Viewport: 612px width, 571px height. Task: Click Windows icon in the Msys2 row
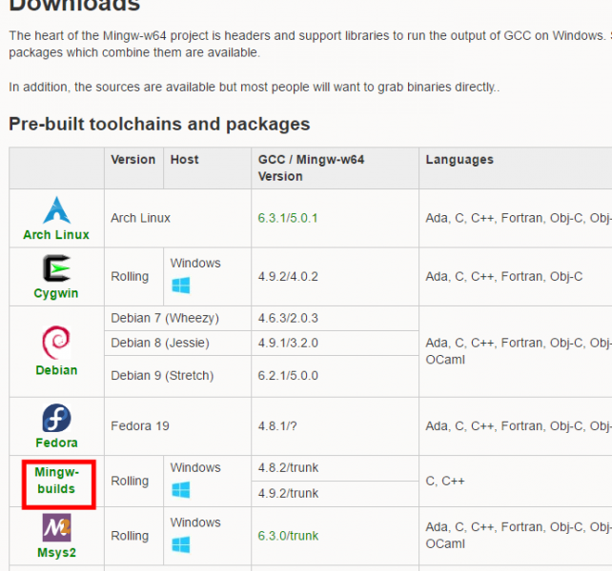[x=180, y=544]
